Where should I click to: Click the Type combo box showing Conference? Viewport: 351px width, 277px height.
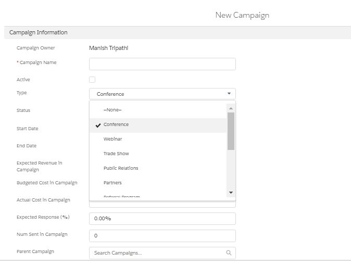[x=156, y=94]
